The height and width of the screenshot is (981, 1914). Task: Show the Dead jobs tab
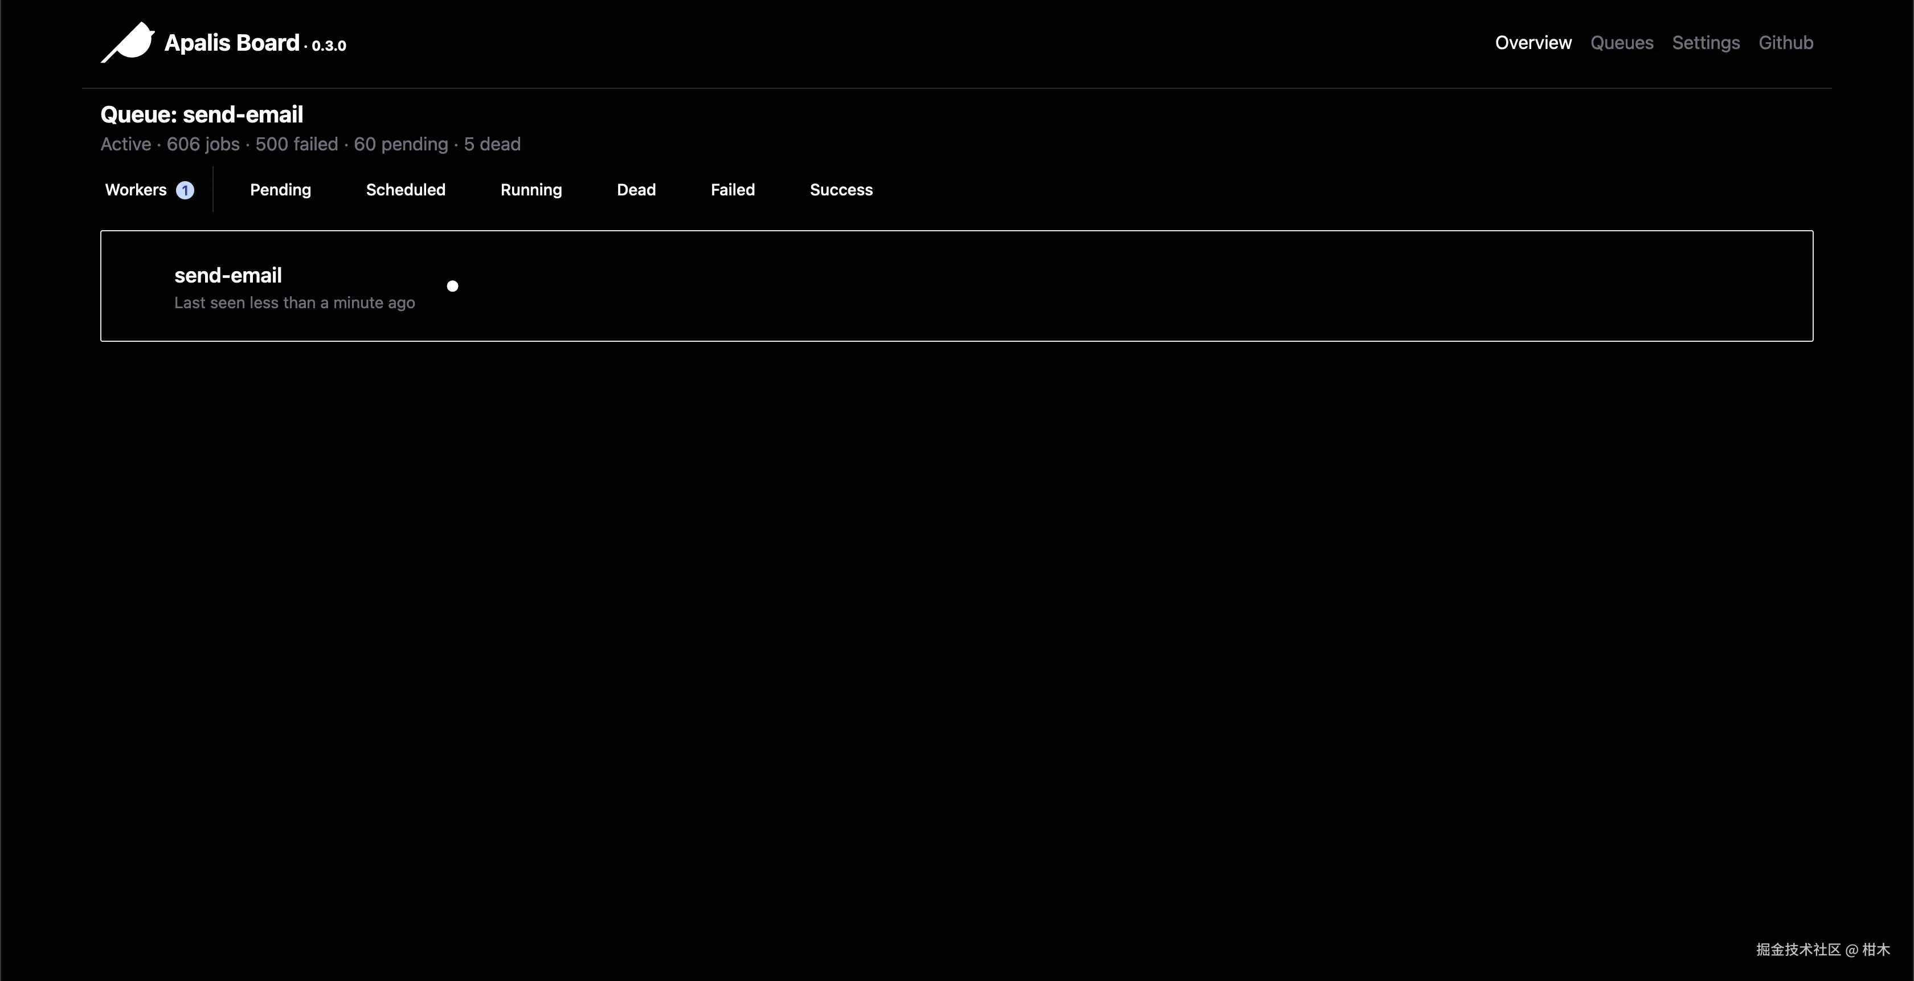(x=636, y=190)
